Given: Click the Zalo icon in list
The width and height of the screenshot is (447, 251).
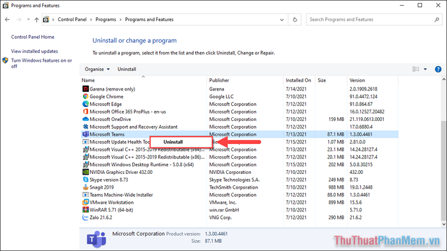Looking at the screenshot, I should click(85, 217).
